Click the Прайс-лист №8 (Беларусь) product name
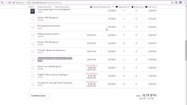187x105 pixels. click(49, 66)
